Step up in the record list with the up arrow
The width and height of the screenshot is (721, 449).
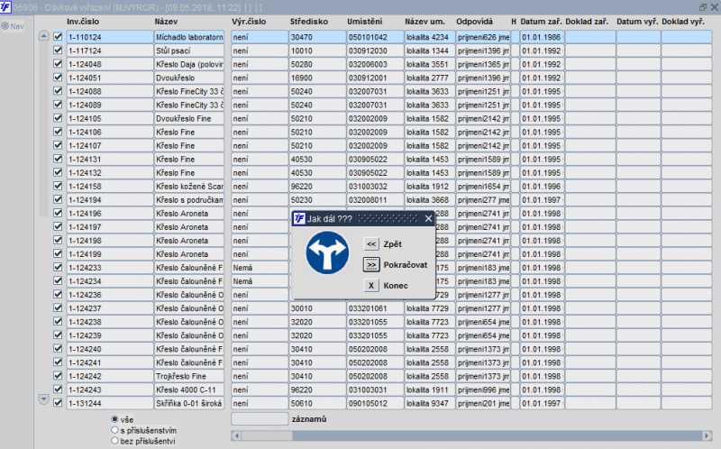[43, 36]
